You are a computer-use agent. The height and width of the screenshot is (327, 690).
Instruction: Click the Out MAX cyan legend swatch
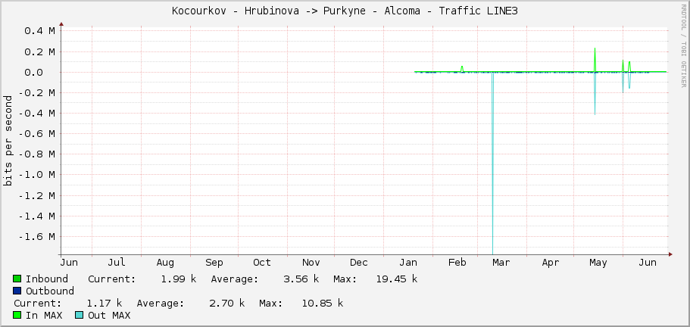coord(80,315)
